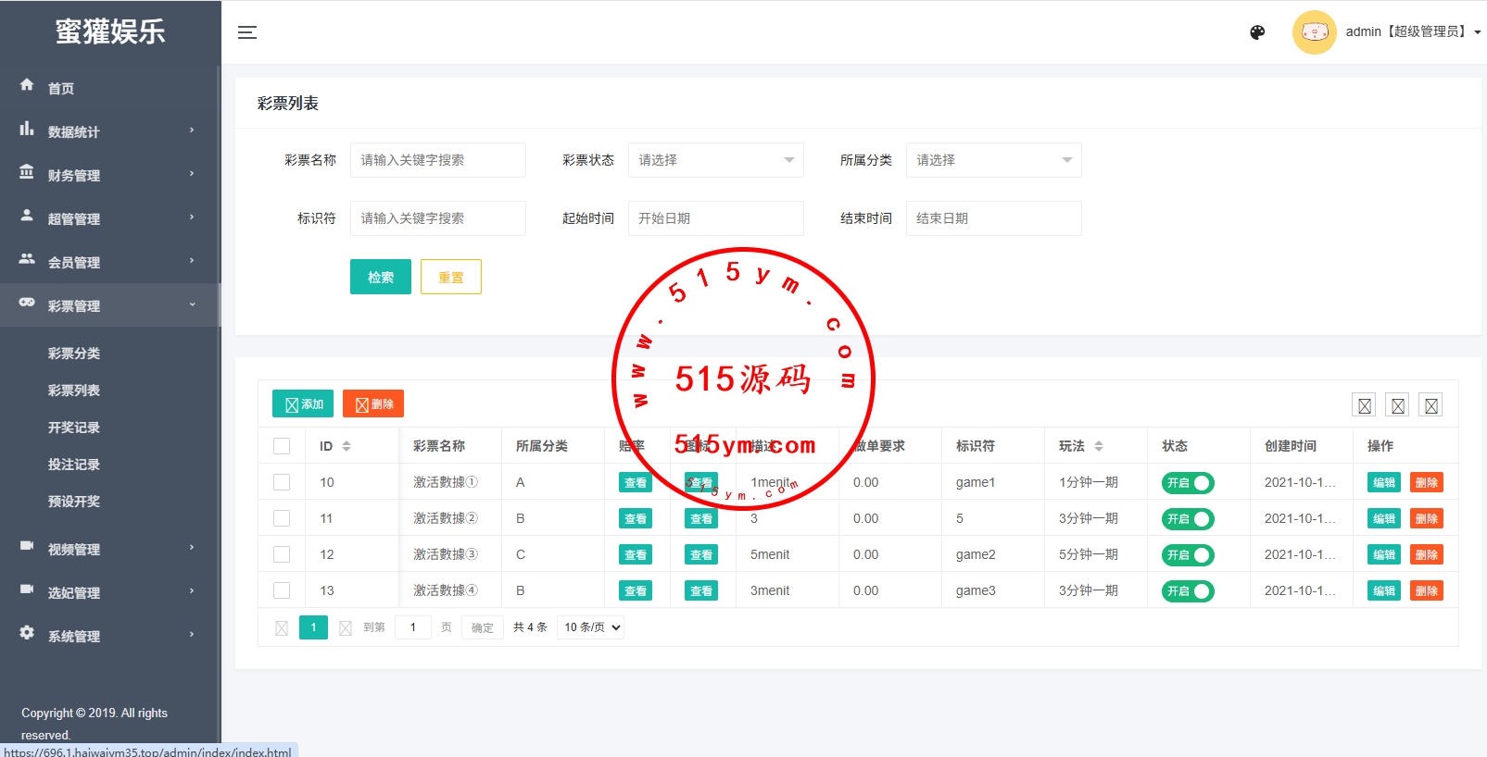Viewport: 1487px width, 757px height.
Task: Select 预设开奖 submenu item
Action: [x=74, y=502]
